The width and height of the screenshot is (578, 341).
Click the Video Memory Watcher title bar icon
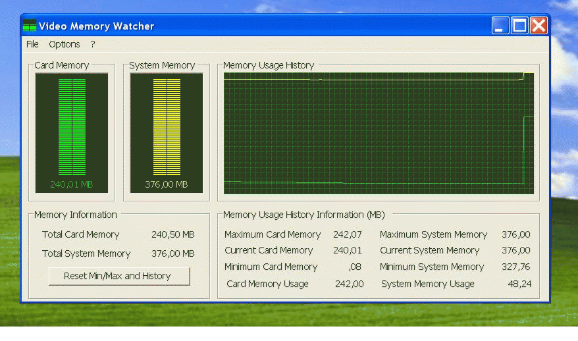point(30,26)
